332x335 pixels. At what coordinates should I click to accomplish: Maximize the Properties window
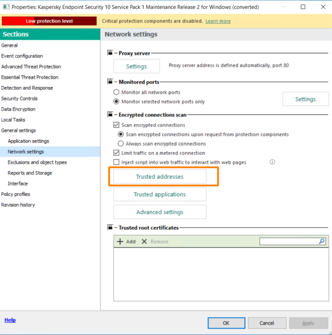pyautogui.click(x=303, y=7)
